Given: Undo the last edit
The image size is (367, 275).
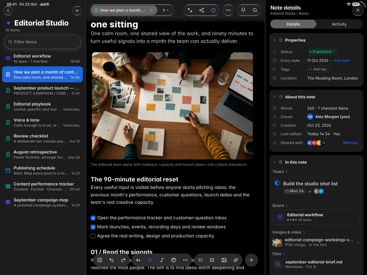Looking at the screenshot, I should (111, 260).
